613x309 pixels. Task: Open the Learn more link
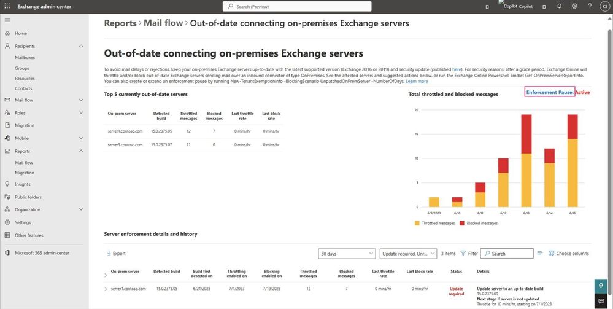pyautogui.click(x=417, y=82)
